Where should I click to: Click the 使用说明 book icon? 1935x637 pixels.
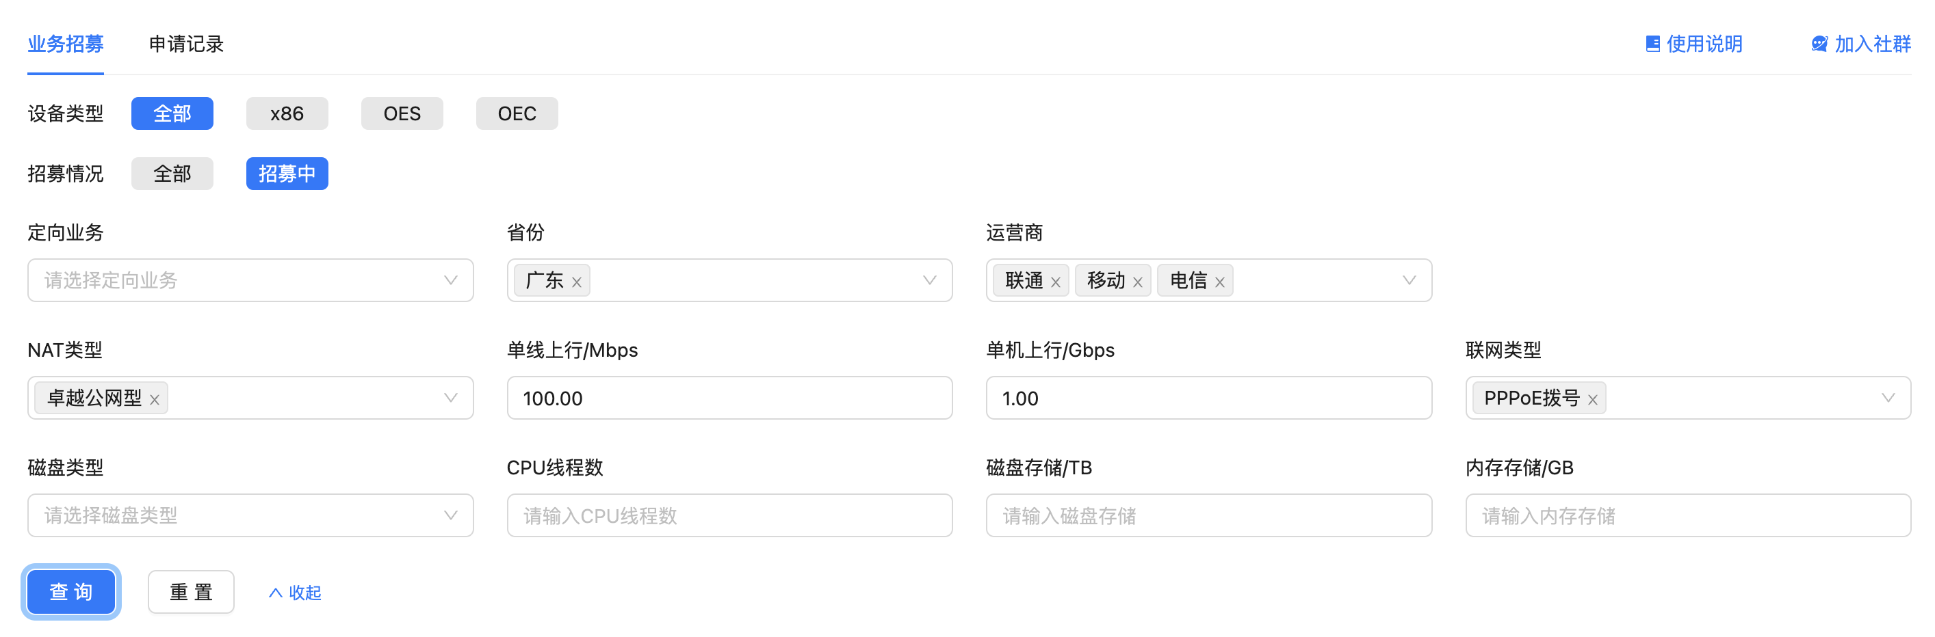tap(1652, 44)
